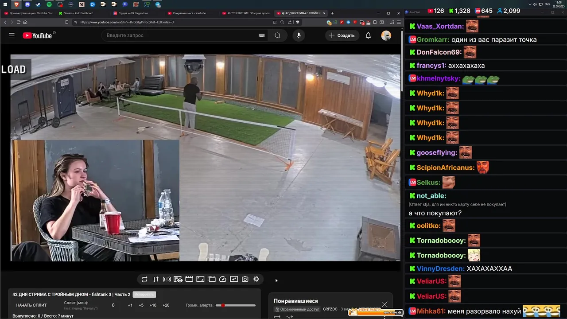Click НАЧАТЬ СПЛИТ button
Viewport: 567px width, 319px height.
point(31,305)
